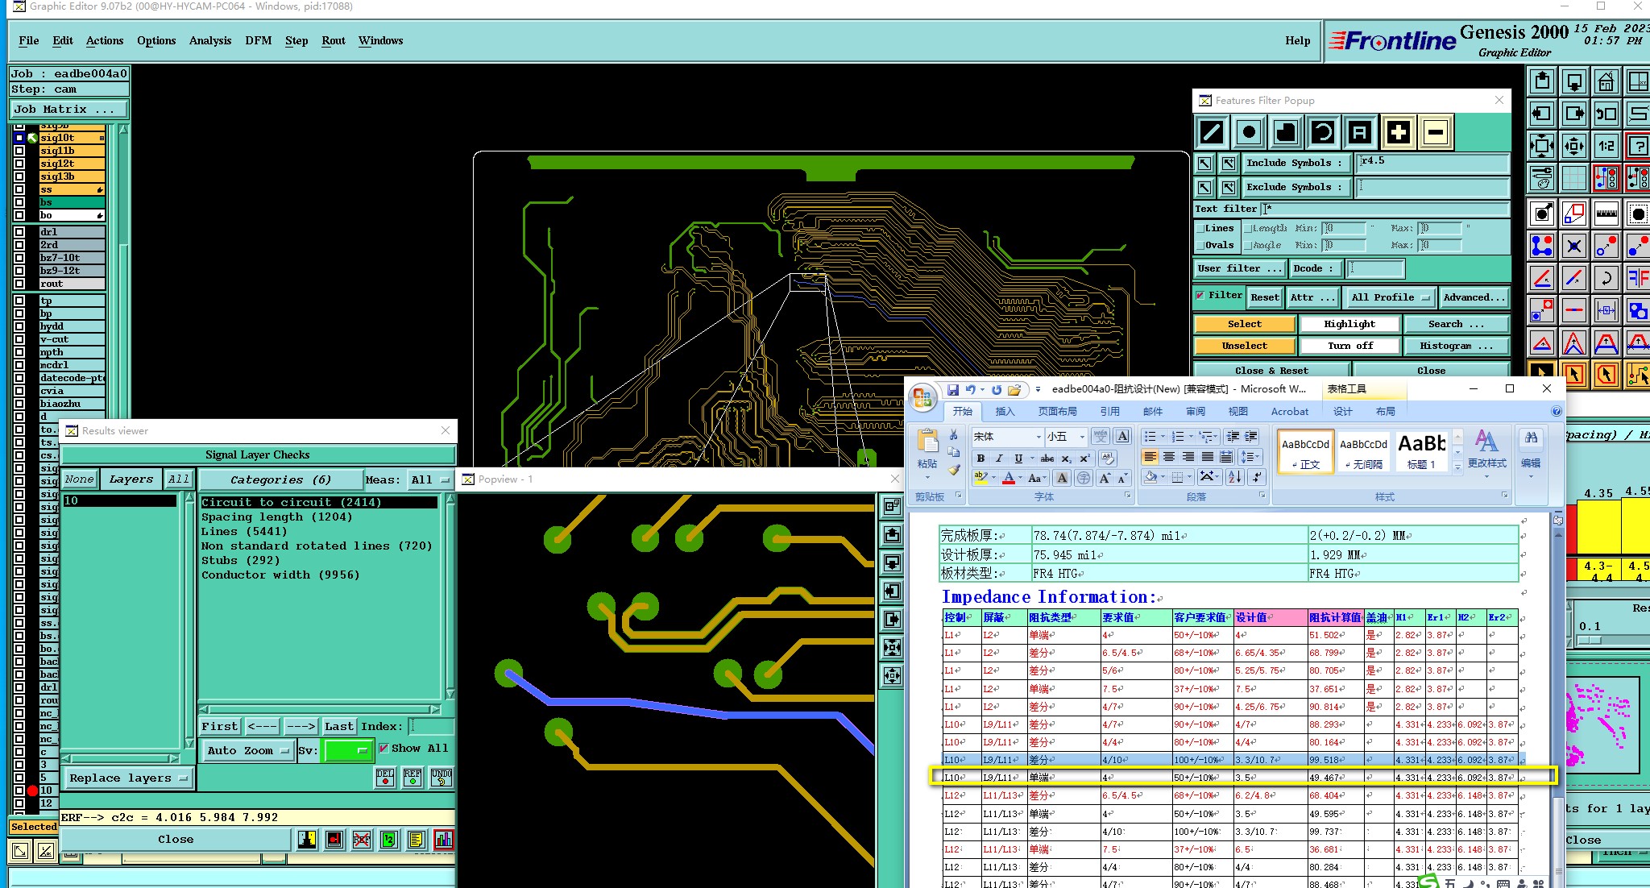Open the Auto Zoom dropdown

point(248,750)
